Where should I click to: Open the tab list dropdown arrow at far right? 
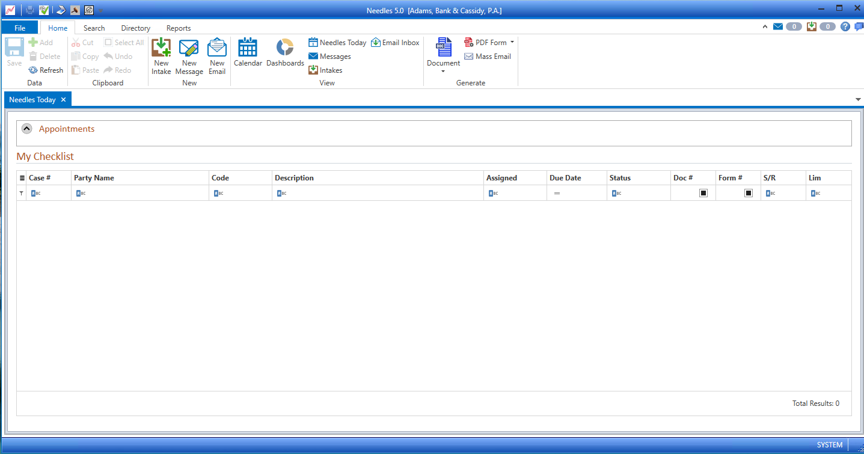(858, 99)
